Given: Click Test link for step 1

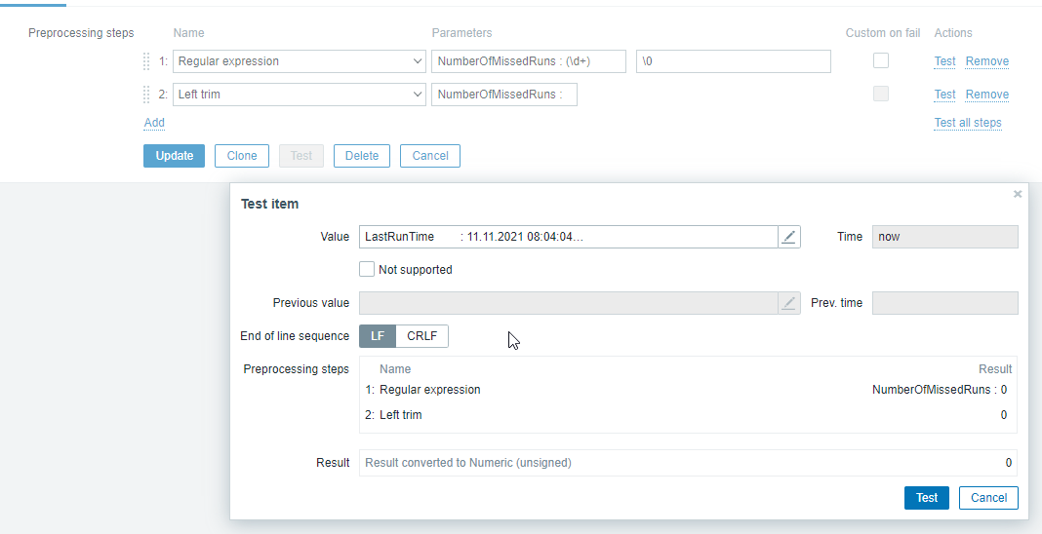Looking at the screenshot, I should coord(944,61).
